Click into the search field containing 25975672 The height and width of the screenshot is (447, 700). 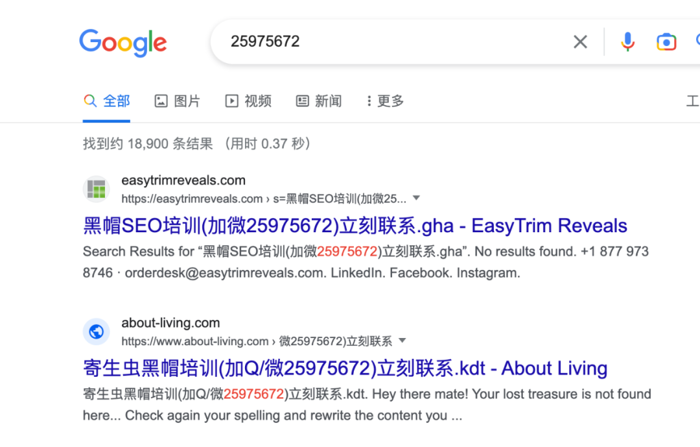(x=393, y=42)
